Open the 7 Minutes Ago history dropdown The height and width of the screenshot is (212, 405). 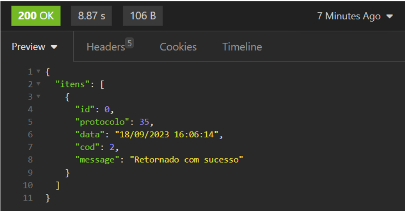pyautogui.click(x=355, y=16)
